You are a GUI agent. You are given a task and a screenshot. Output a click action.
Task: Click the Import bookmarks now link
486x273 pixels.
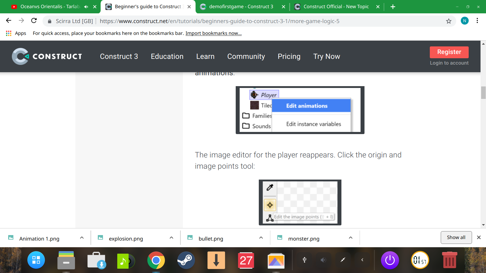click(x=214, y=33)
